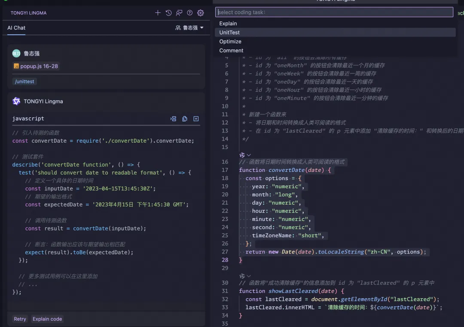Viewport: 464px width, 327px height.
Task: Expand the chevron above showLastCleared function
Action: pos(249,276)
